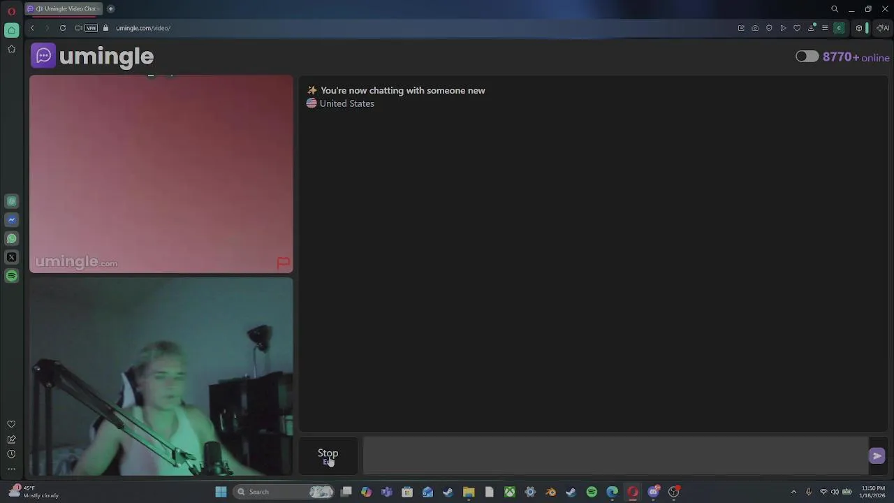This screenshot has width=894, height=503.
Task: Open the sidebar three-dots more menu
Action: click(x=11, y=469)
